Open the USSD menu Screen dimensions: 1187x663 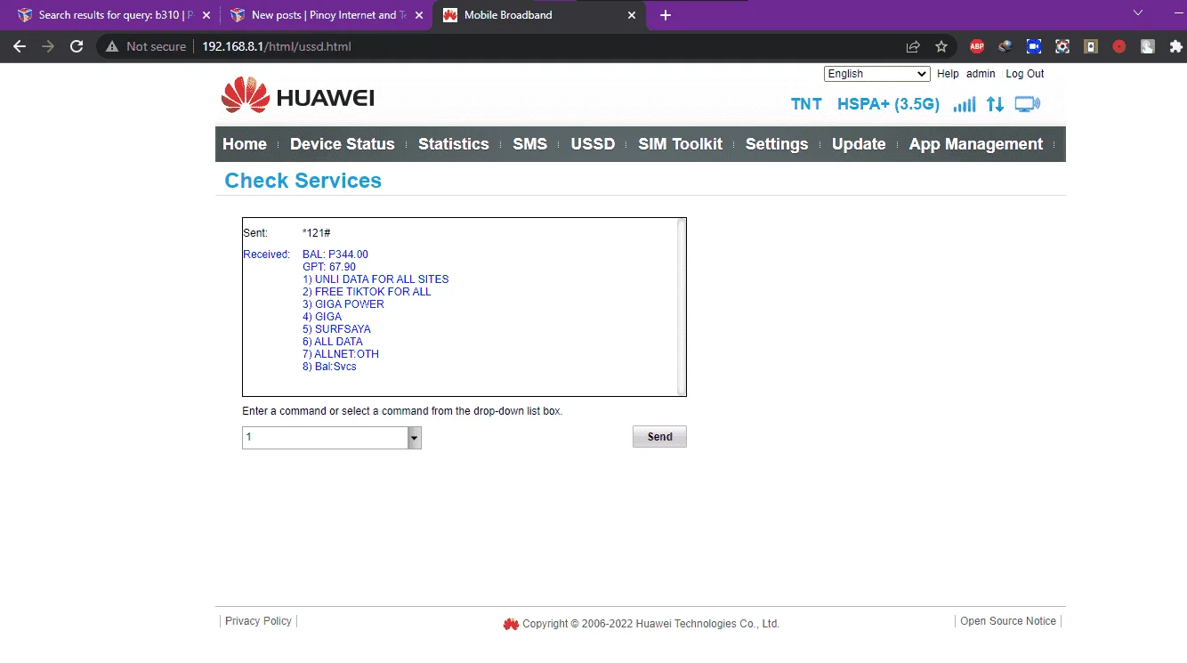click(593, 144)
